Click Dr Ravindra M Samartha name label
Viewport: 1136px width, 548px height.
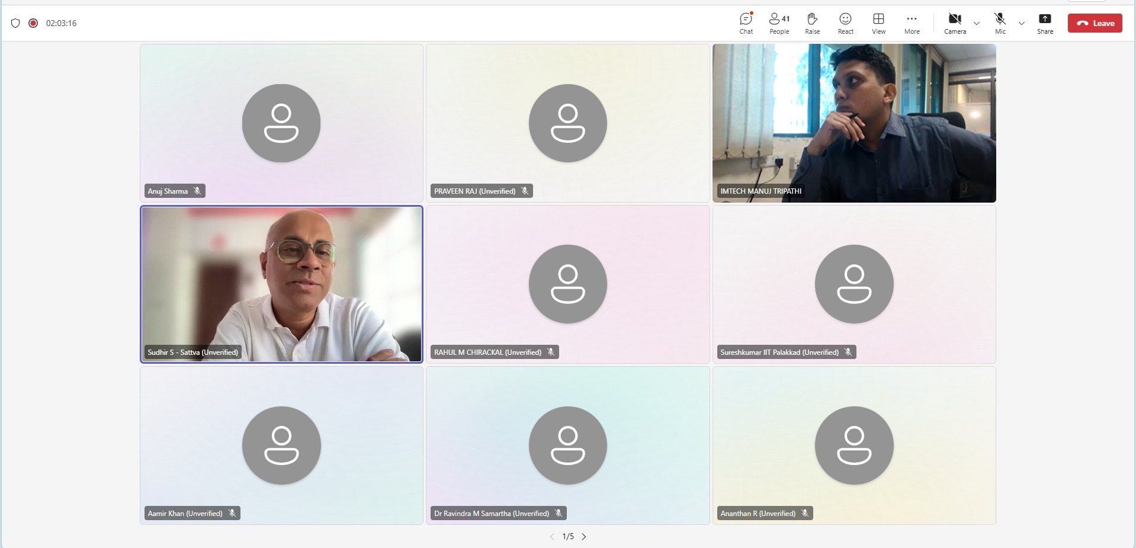(x=491, y=513)
